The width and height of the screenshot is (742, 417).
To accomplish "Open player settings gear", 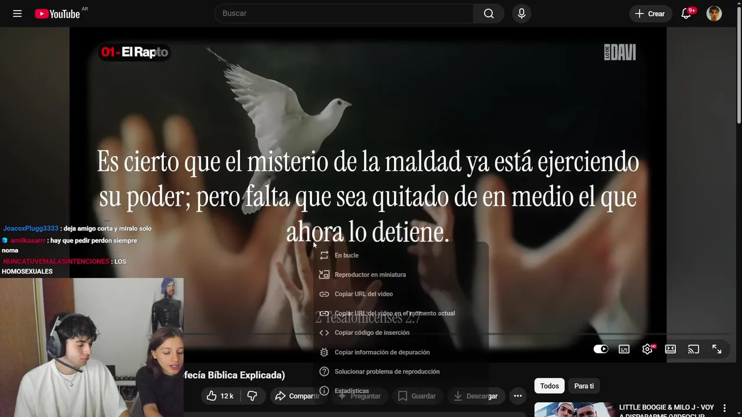I will click(648, 349).
